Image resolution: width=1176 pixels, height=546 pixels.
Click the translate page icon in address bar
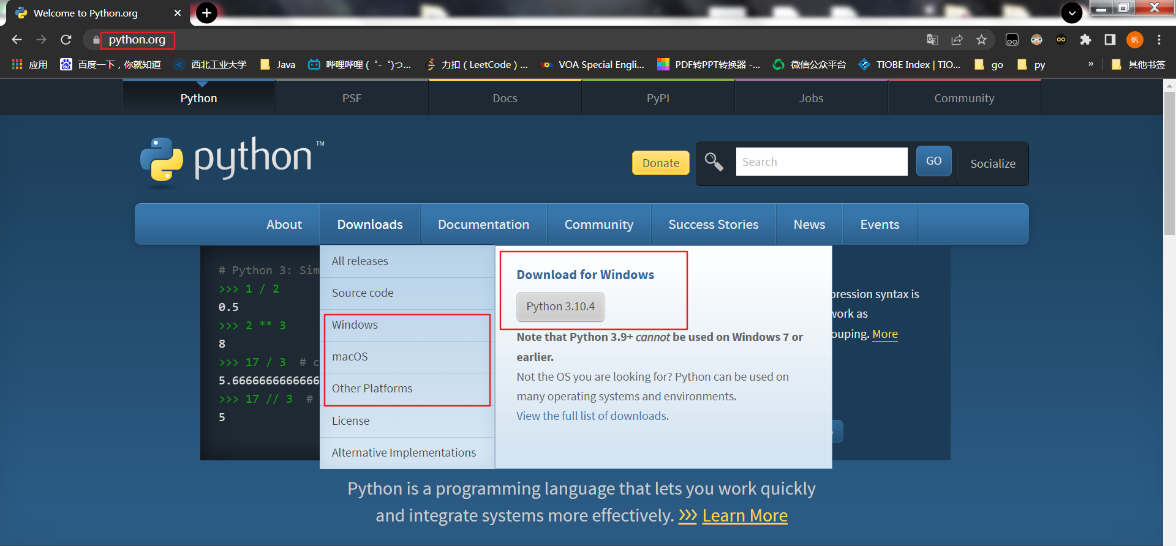point(932,40)
